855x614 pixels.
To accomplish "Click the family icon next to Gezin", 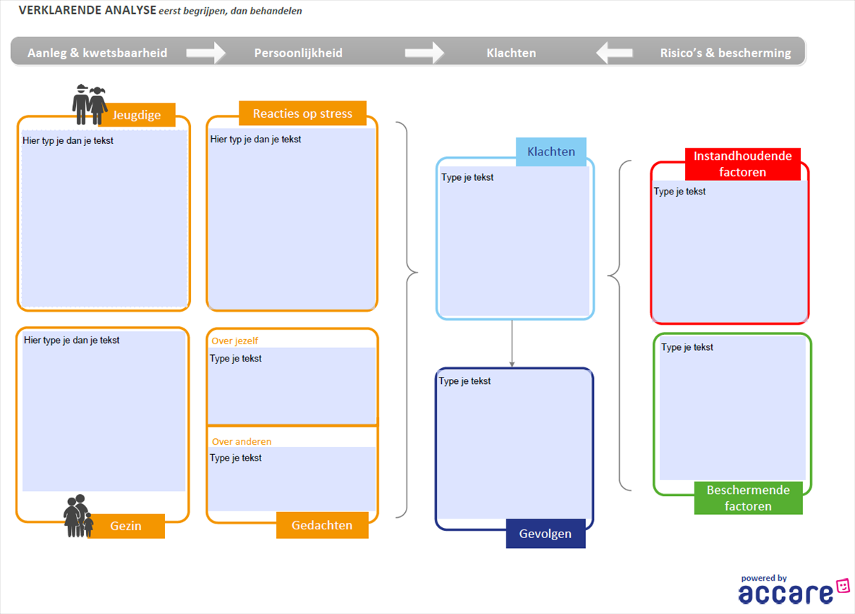I will (78, 516).
